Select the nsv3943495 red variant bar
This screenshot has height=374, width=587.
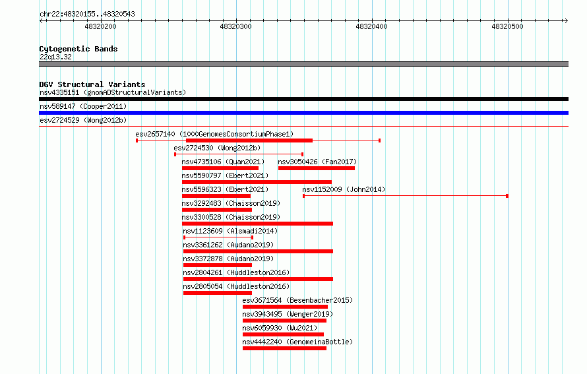284,321
